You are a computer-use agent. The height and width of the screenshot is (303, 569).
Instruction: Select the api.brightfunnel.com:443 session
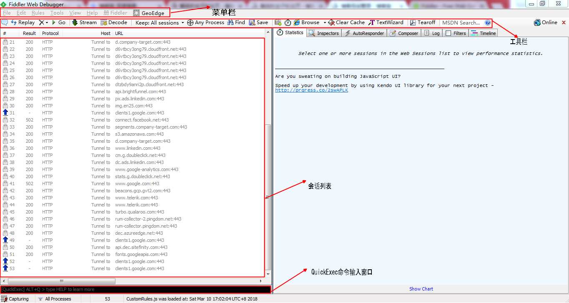coord(133,92)
